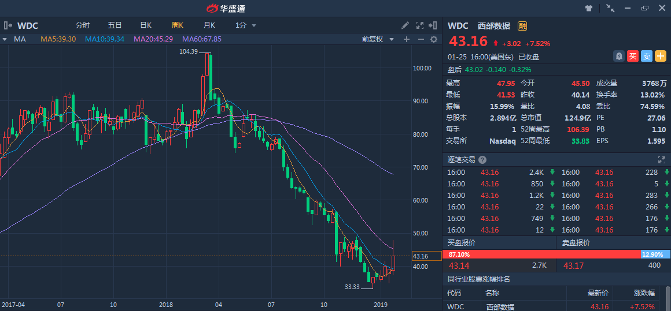Click the 融 margin badge
Image resolution: width=671 pixels, height=311 pixels.
(x=522, y=26)
